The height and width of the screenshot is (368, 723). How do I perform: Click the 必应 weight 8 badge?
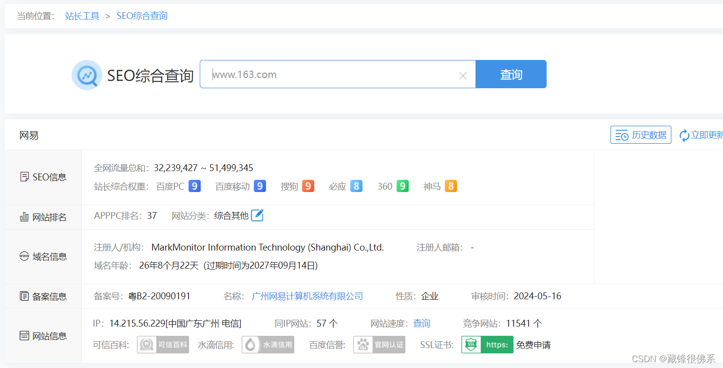click(356, 186)
